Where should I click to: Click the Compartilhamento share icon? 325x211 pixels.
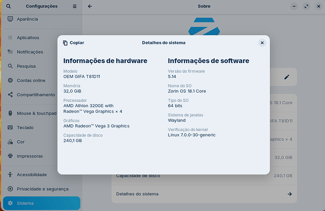pyautogui.click(x=10, y=95)
